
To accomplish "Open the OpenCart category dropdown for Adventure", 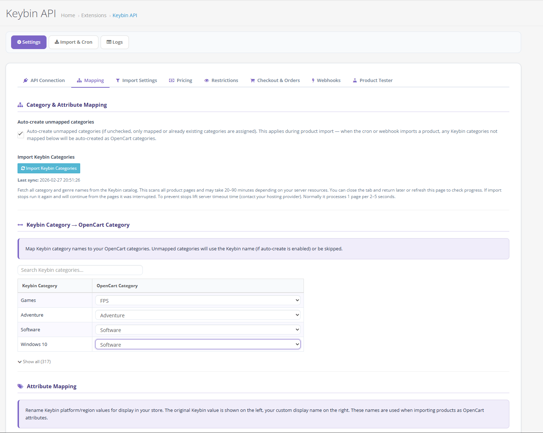I will coord(198,315).
